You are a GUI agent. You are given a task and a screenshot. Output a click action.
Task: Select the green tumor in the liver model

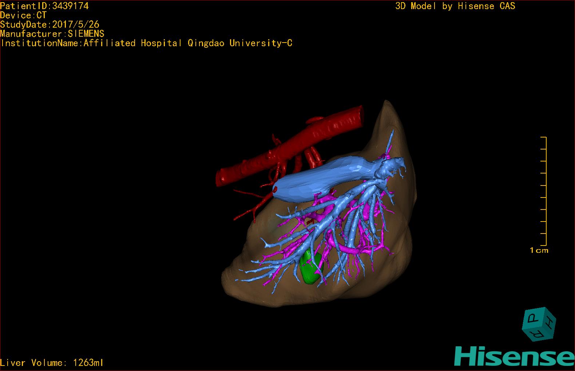coord(311,268)
